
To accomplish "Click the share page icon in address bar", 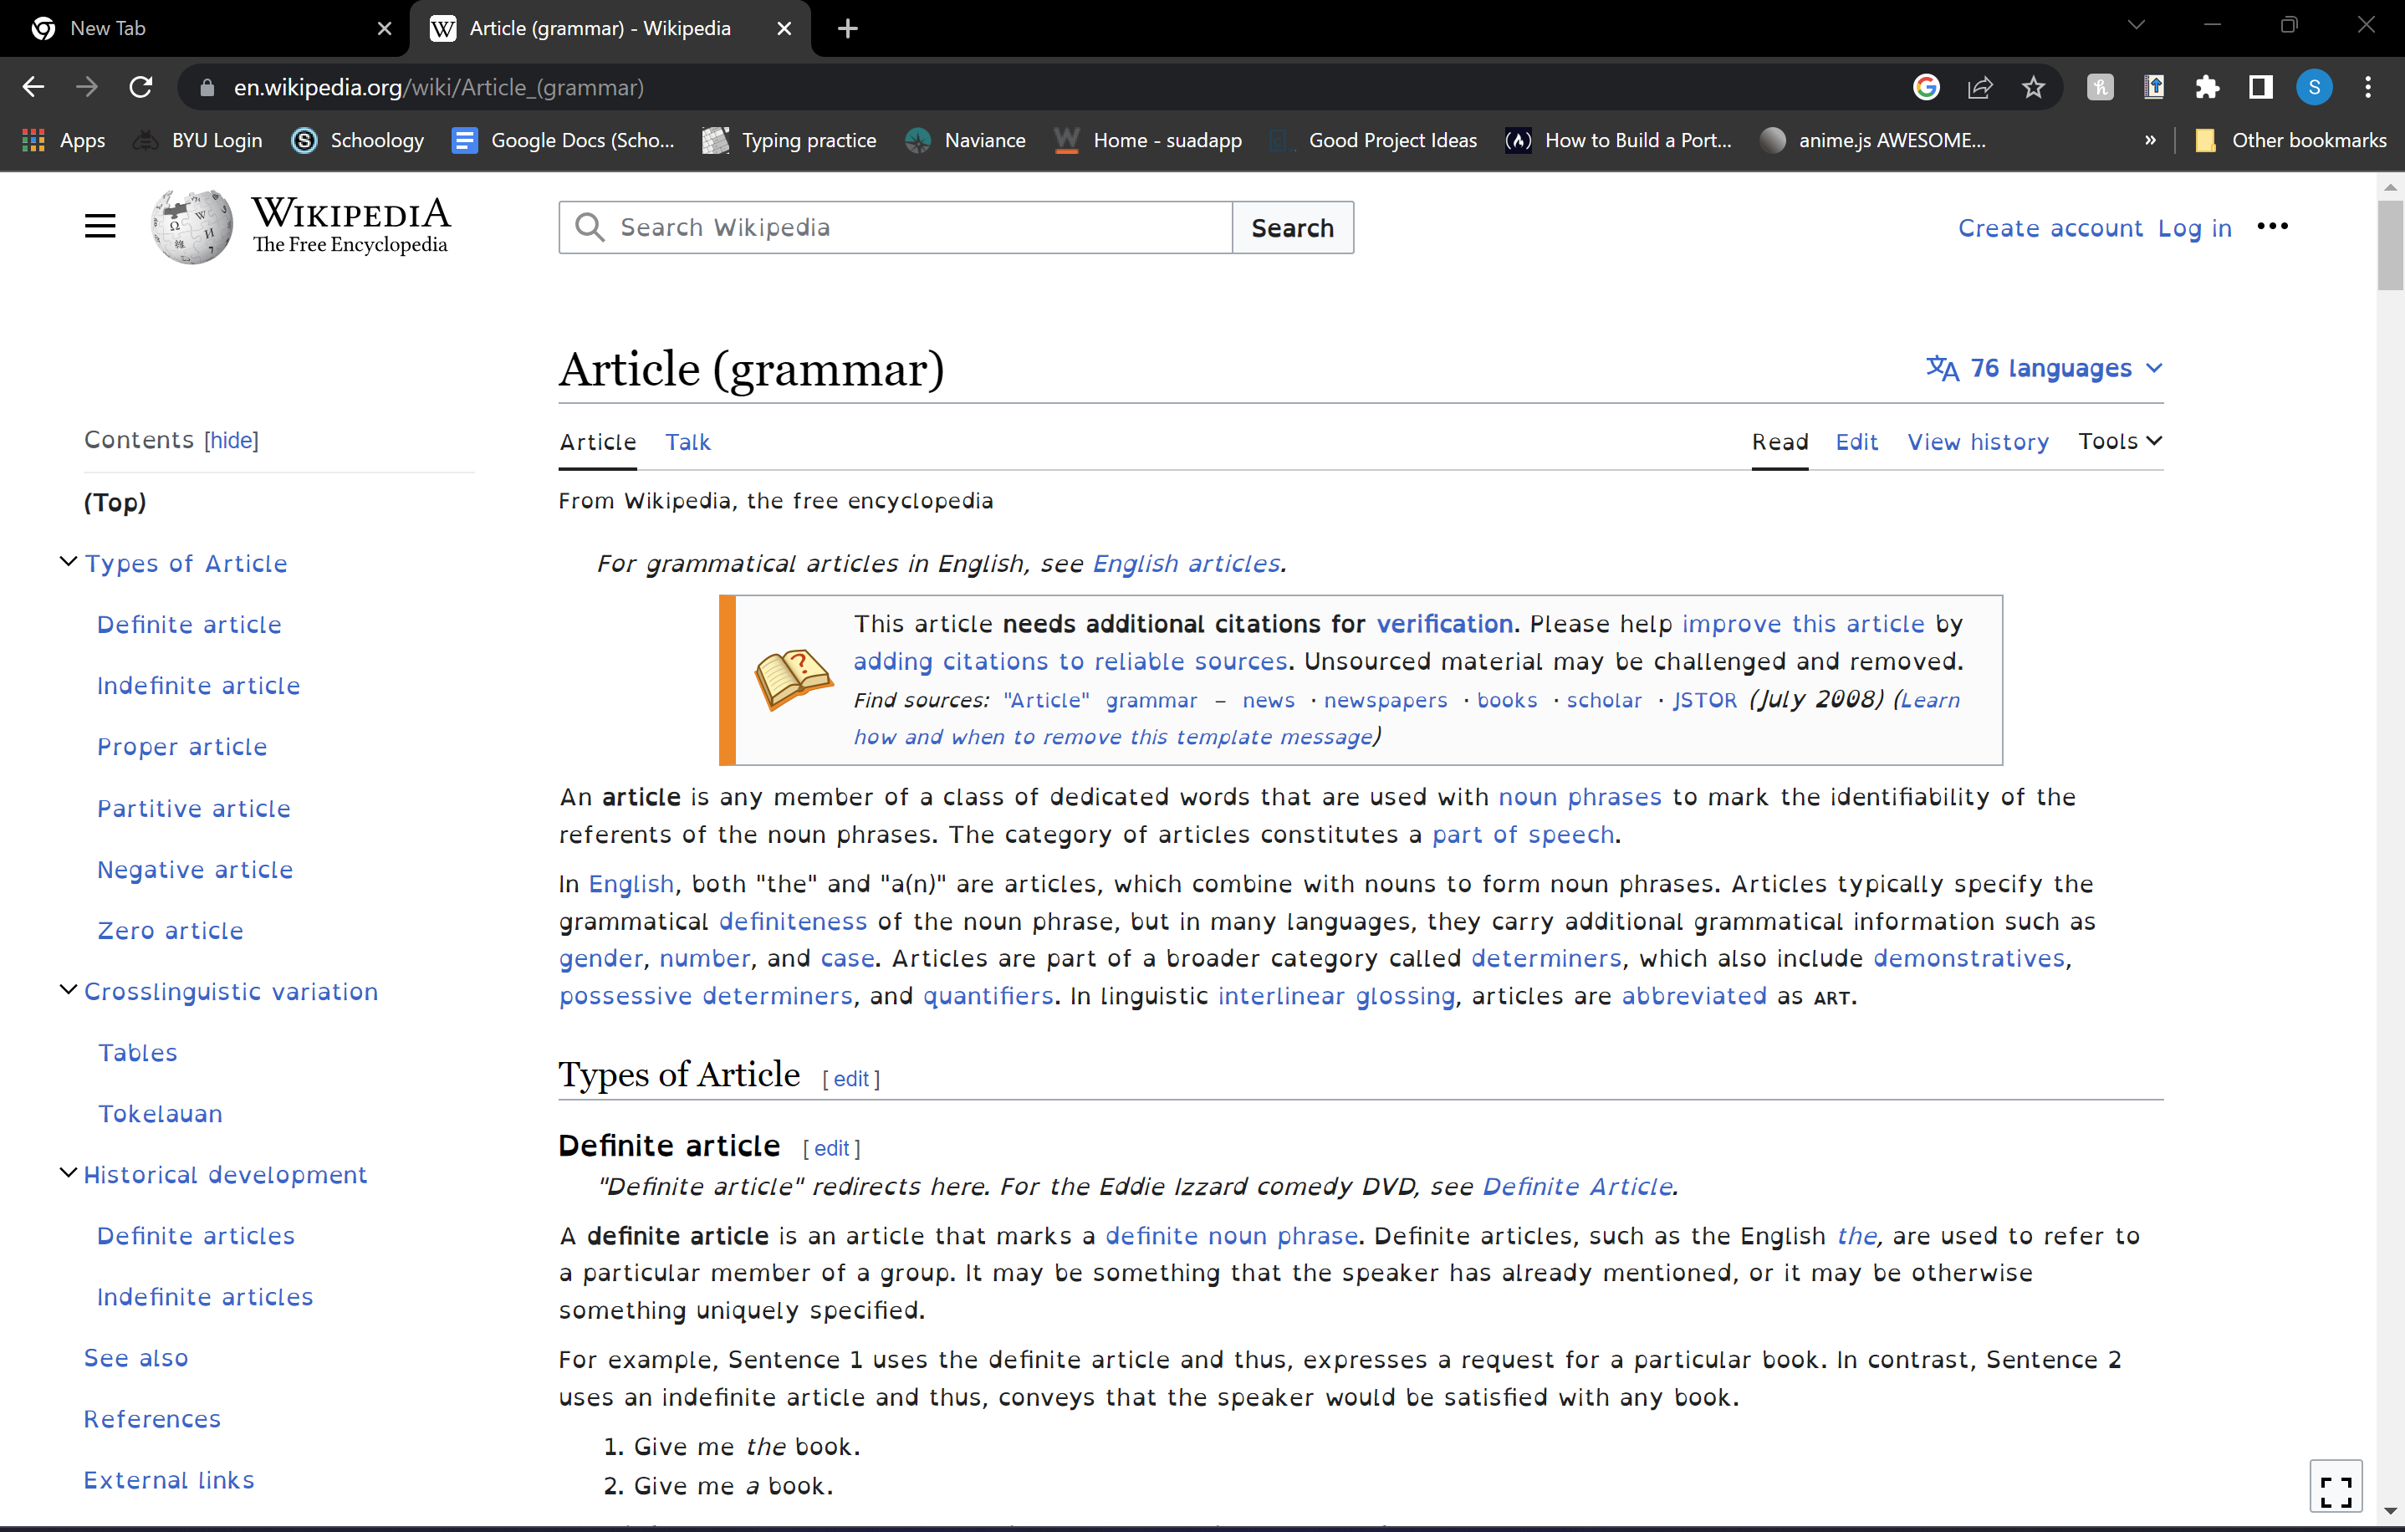I will tap(1979, 87).
